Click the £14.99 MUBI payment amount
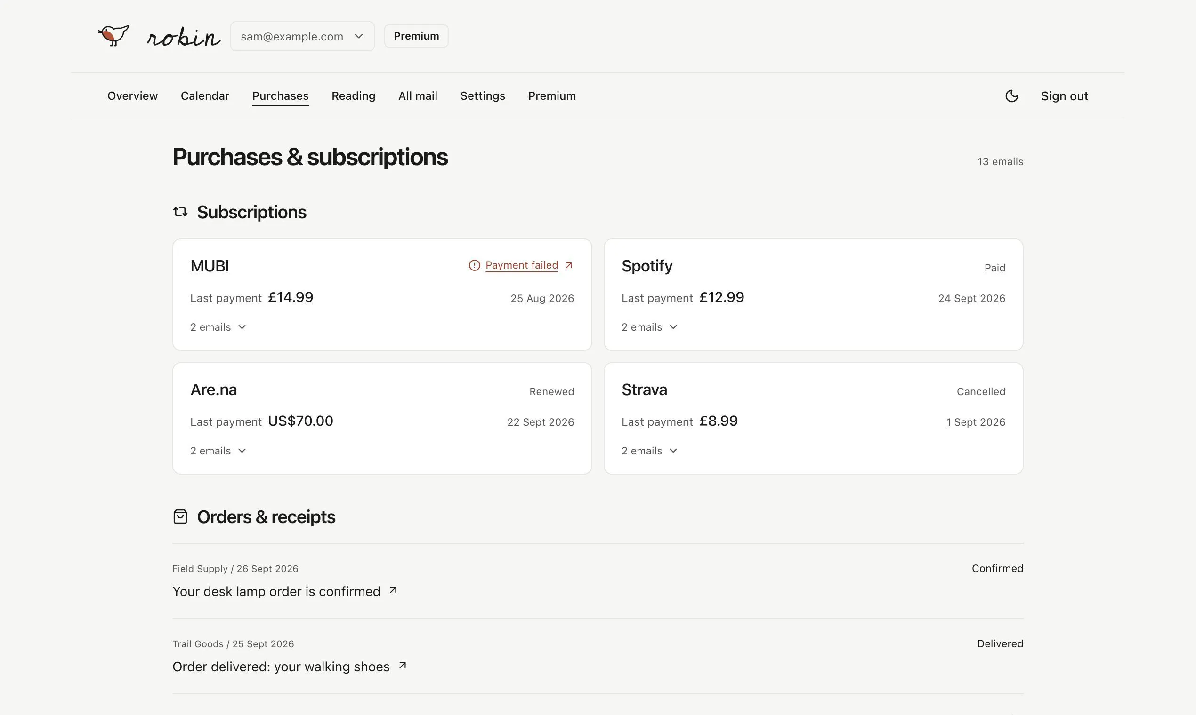 (291, 297)
